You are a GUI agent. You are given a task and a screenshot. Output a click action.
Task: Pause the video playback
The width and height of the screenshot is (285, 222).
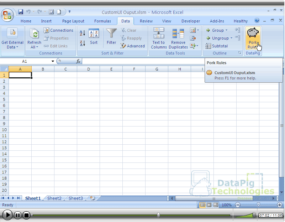pos(18,215)
